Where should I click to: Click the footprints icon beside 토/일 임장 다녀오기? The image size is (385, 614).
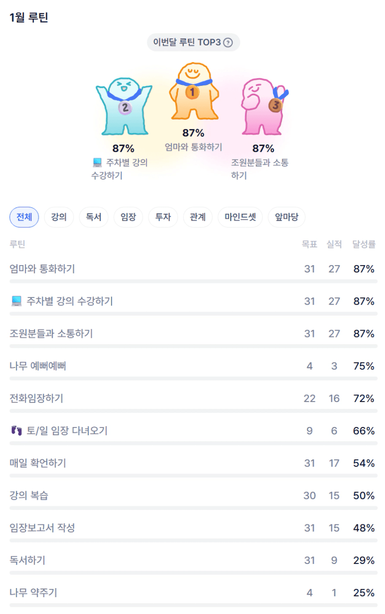click(16, 431)
